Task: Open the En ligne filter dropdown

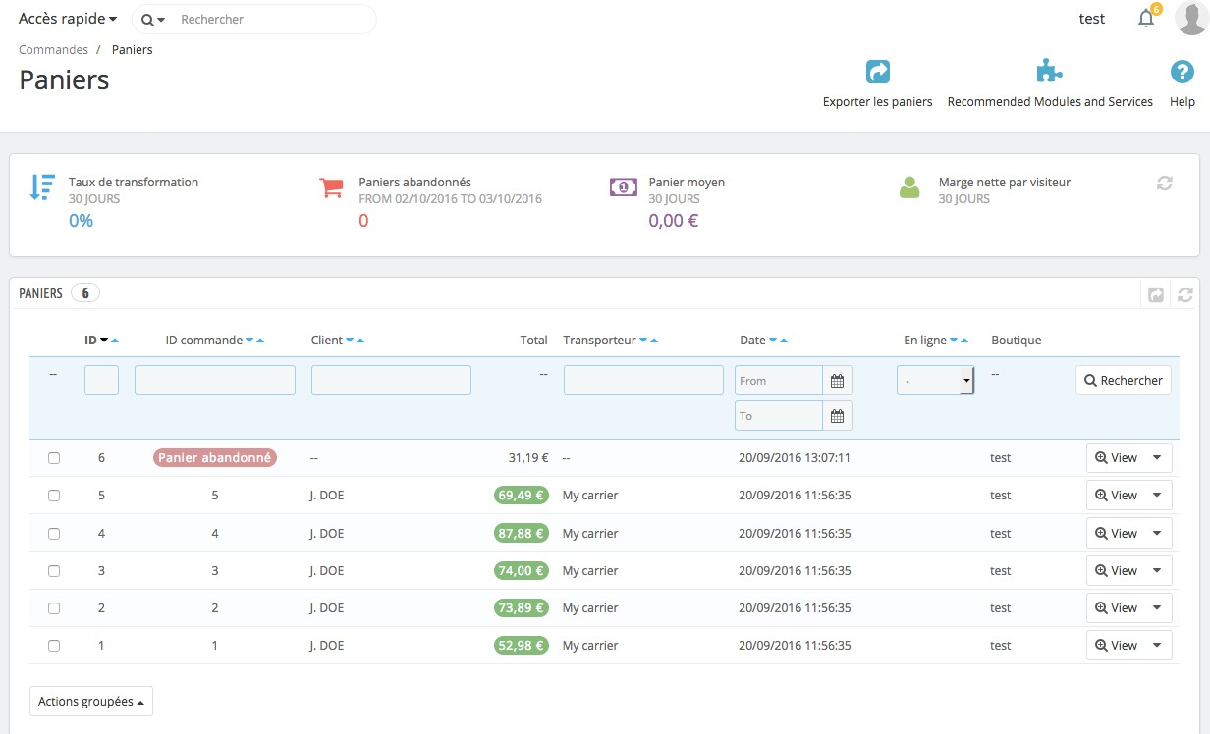Action: tap(934, 381)
